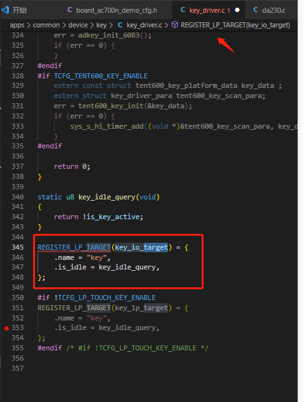Open the key_driver.c breadcrumb segment
Viewport: 304px width, 402px height.
(144, 25)
